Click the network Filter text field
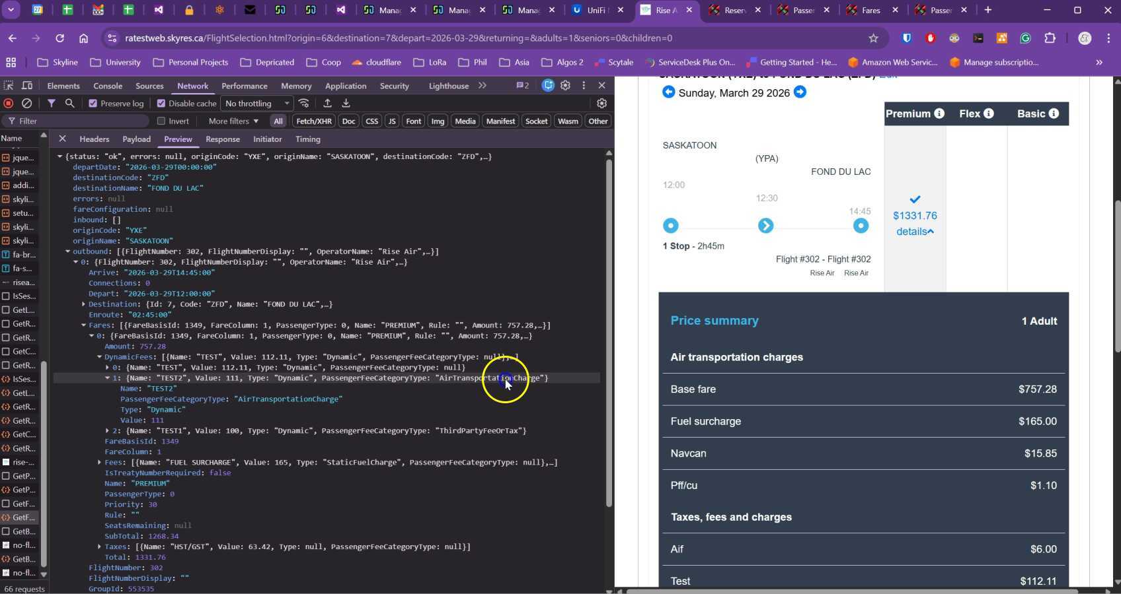This screenshot has width=1121, height=594. point(79,121)
